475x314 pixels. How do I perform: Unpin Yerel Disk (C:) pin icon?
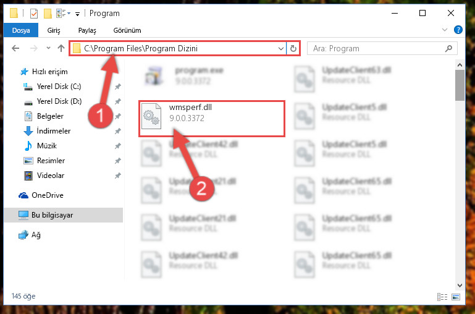[x=118, y=87]
